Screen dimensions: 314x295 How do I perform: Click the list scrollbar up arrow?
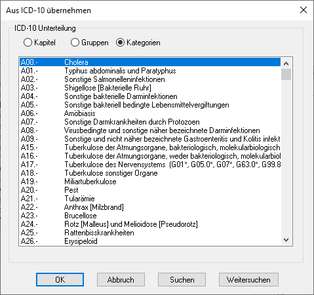(286, 64)
